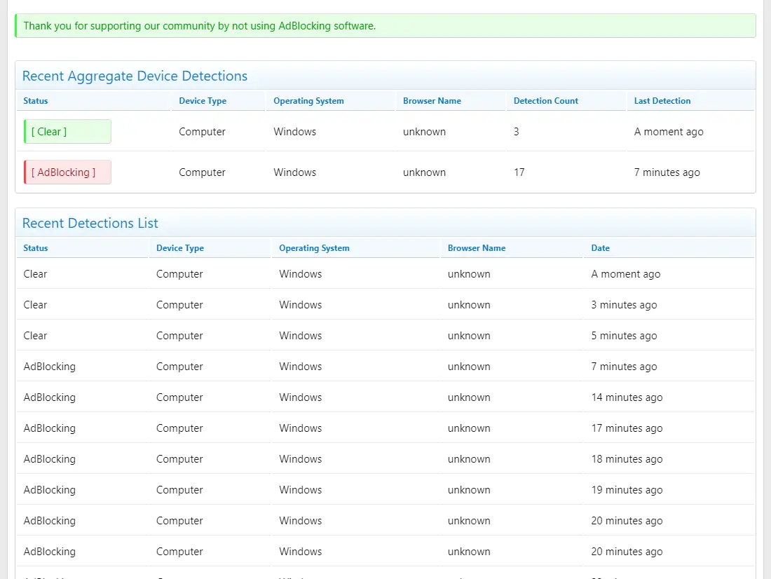Select the AdBlocking row from 14 minutes ago
This screenshot has height=579, width=771.
[385, 397]
